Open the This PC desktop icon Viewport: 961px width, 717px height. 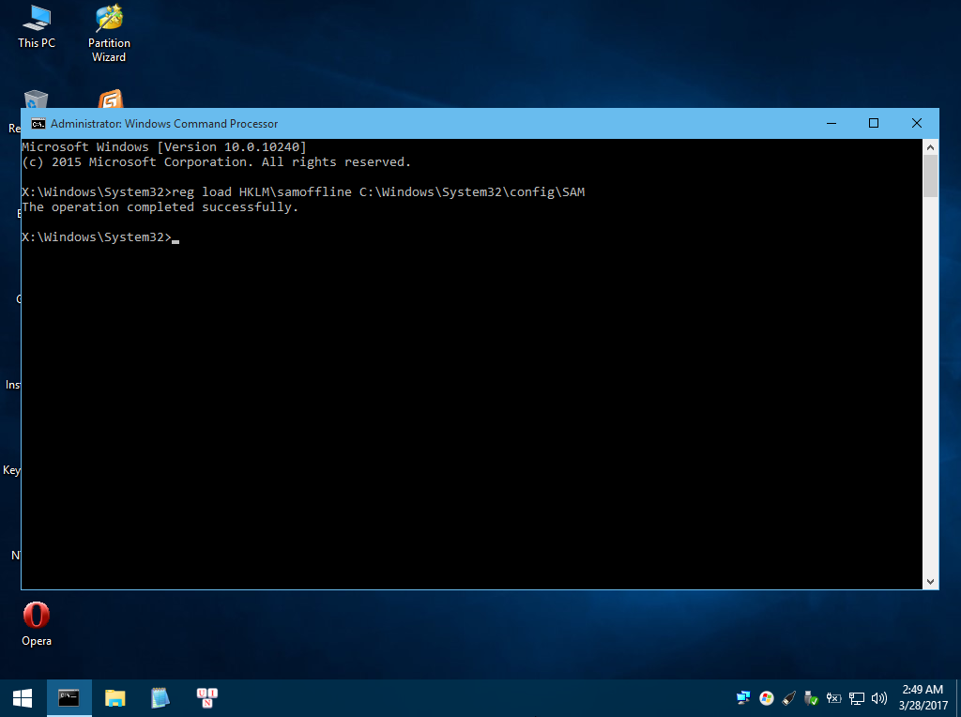click(x=37, y=25)
